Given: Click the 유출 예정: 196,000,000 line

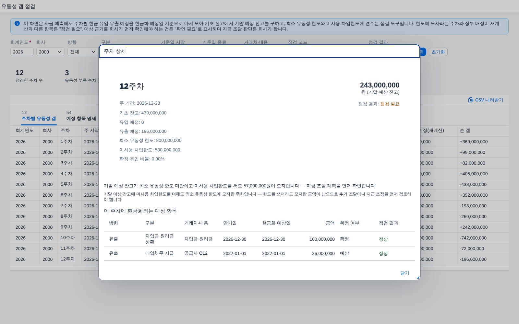Looking at the screenshot, I should [143, 132].
